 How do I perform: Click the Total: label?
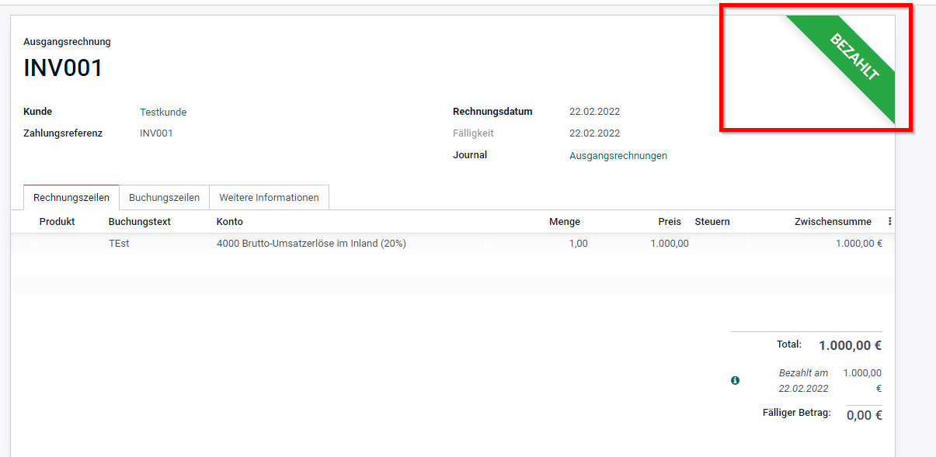pyautogui.click(x=789, y=344)
